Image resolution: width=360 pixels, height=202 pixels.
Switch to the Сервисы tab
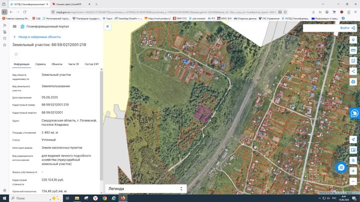click(x=40, y=64)
